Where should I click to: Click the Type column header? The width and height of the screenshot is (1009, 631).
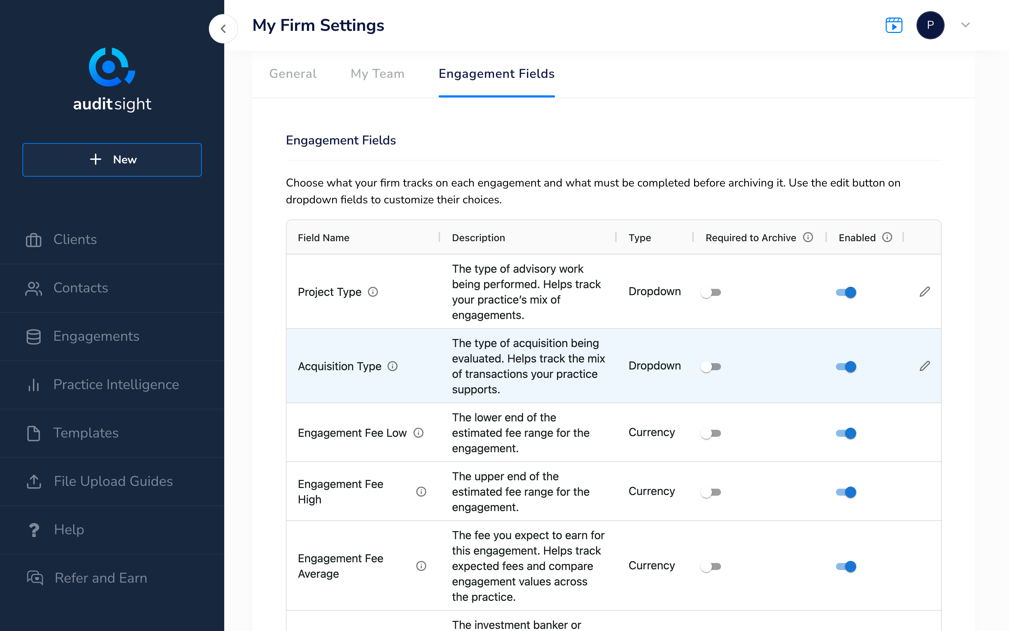click(x=640, y=237)
